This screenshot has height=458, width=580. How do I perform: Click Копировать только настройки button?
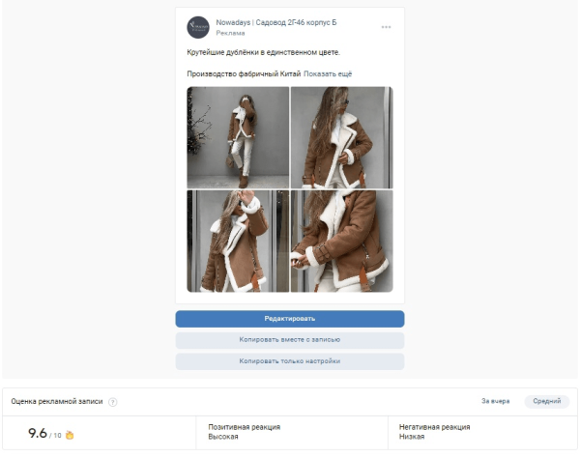click(290, 361)
